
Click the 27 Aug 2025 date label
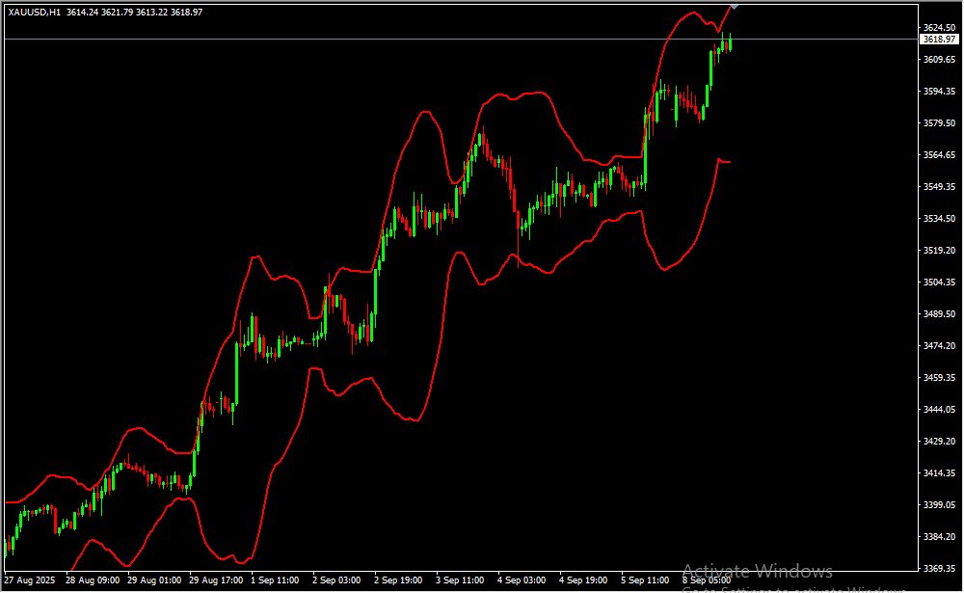pos(30,580)
